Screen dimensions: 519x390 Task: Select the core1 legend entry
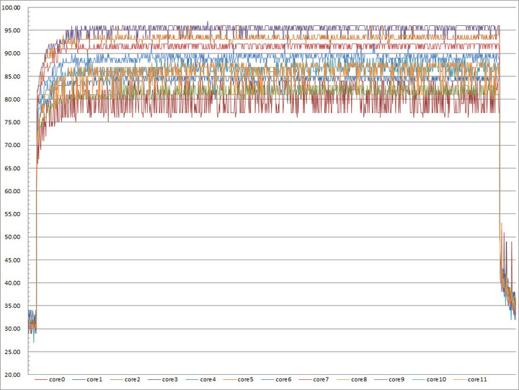pos(87,379)
